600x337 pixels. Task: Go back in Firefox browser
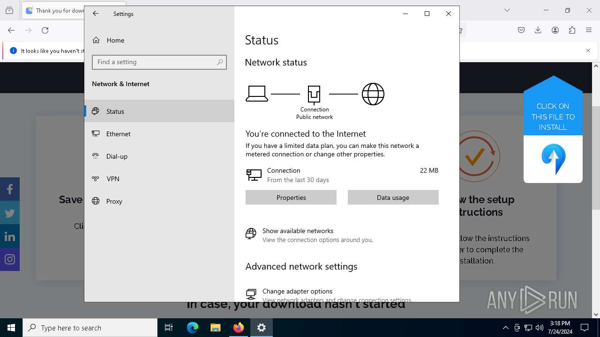click(11, 30)
